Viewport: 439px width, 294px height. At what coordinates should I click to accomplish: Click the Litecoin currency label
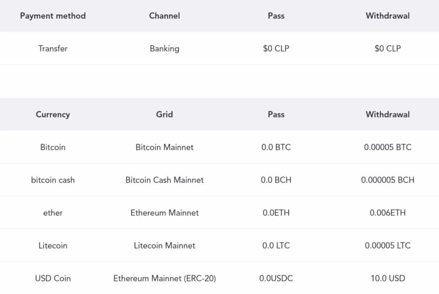pos(53,246)
